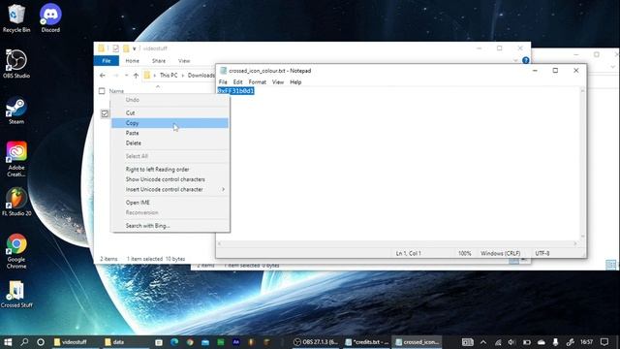
Task: Open Explorer File tab
Action: click(107, 60)
